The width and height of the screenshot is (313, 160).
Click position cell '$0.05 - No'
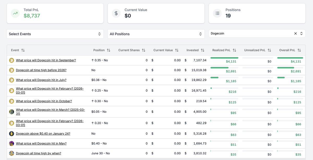click(x=99, y=112)
